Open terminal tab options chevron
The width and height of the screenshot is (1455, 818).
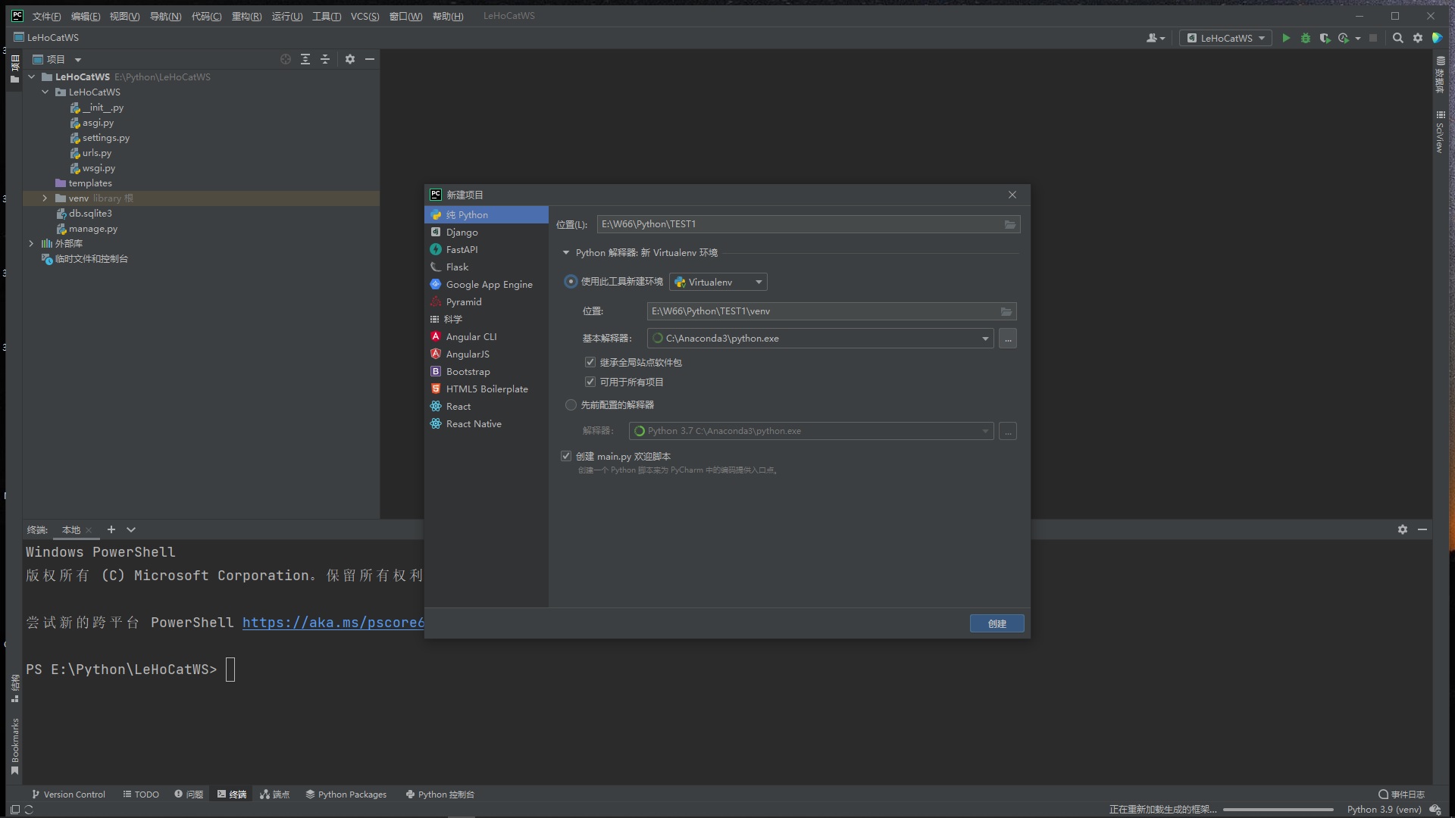point(131,529)
